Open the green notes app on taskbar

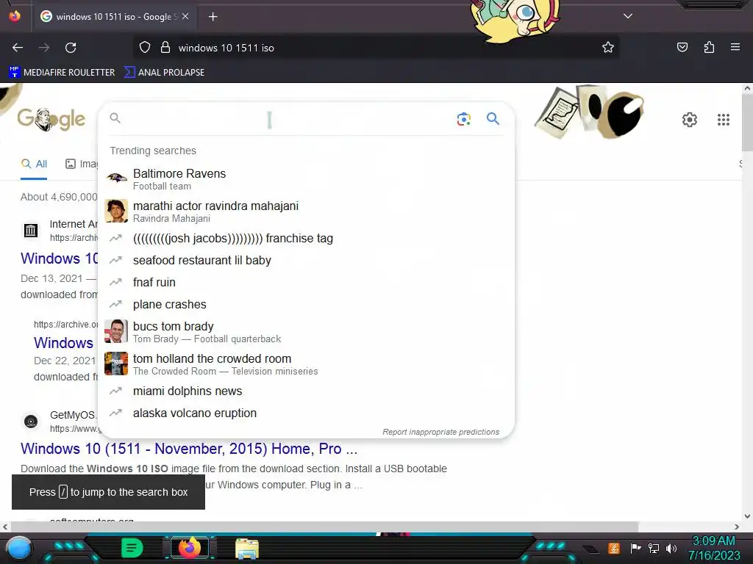click(132, 548)
